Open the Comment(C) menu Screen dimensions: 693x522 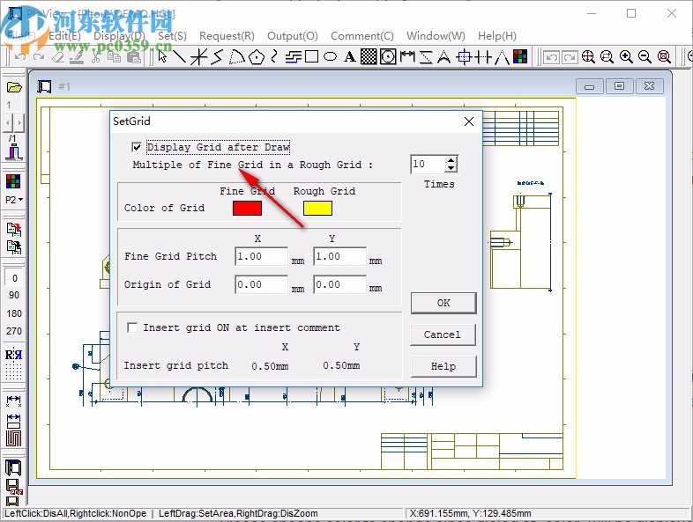(x=362, y=36)
